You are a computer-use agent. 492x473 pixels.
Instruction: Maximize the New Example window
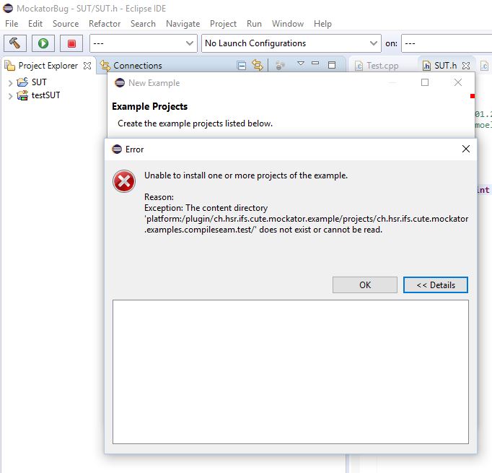tap(425, 82)
